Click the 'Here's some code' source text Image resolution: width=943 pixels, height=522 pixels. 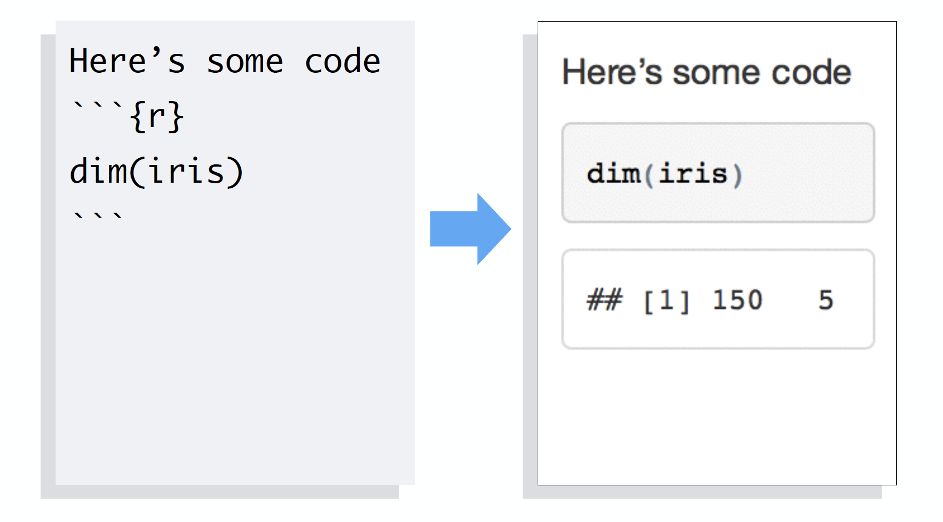(225, 61)
